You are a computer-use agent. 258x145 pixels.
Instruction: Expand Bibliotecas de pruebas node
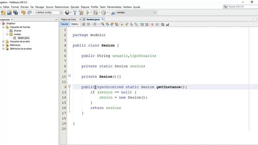tap(3, 49)
